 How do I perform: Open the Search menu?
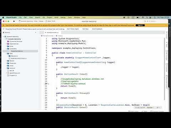pos(37,17)
